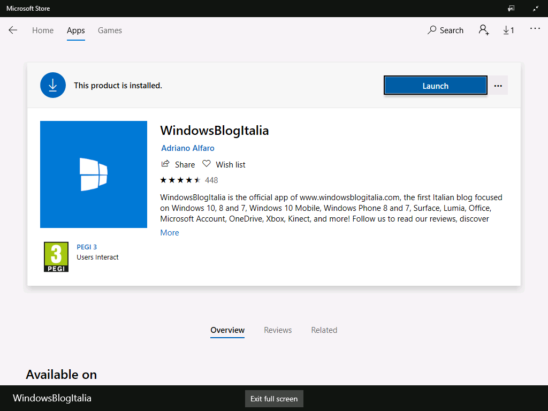Click the blue installed download icon
The width and height of the screenshot is (548, 411).
[x=53, y=85]
